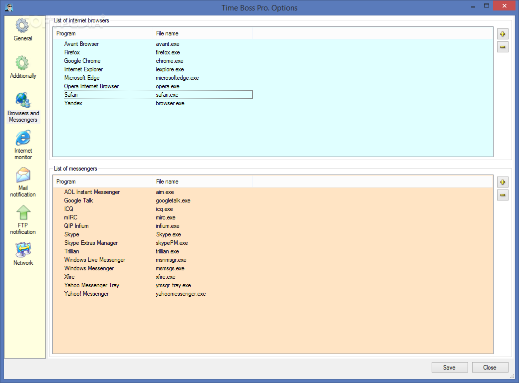Remove selected messenger with the minus icon
519x383 pixels.
(503, 195)
